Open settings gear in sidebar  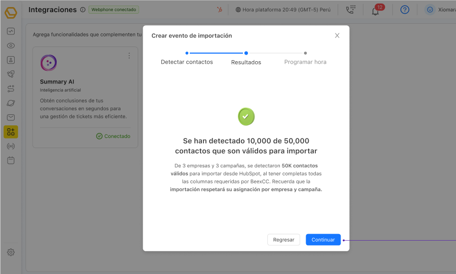11,252
